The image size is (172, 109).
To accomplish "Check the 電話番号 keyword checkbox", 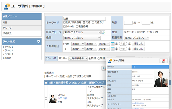I will point(77,26).
